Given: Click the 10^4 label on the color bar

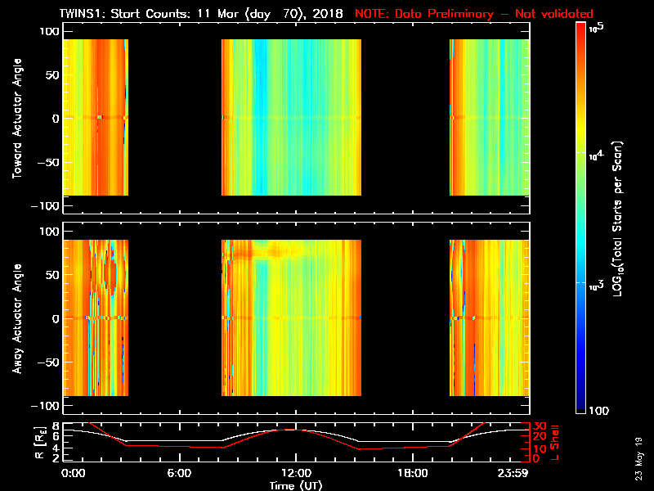Looking at the screenshot, I should coord(597,155).
